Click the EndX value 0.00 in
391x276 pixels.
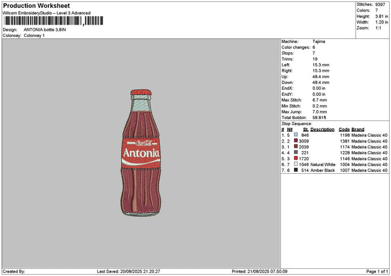pos(319,89)
